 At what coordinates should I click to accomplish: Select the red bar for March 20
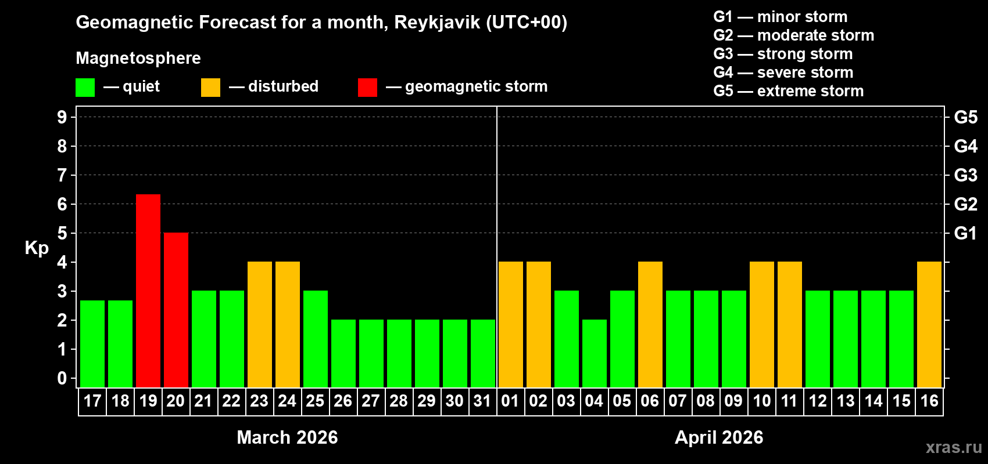(x=176, y=310)
